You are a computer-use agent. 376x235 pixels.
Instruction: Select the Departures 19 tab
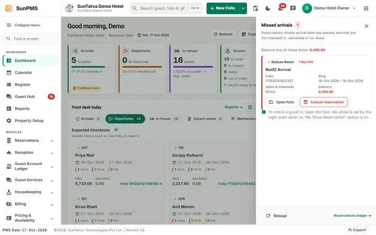pos(125,119)
